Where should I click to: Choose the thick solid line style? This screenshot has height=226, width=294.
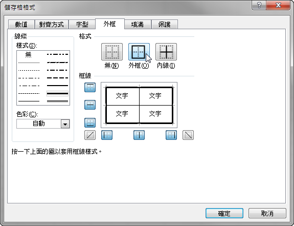pyautogui.click(x=57, y=93)
